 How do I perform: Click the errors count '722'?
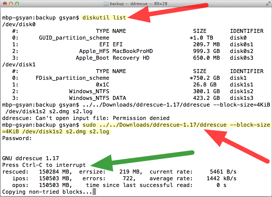[x=128, y=178]
